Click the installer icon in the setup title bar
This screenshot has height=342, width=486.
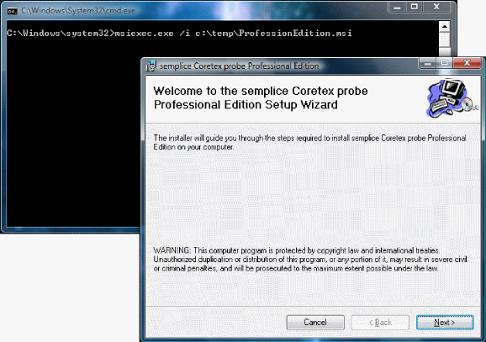151,66
